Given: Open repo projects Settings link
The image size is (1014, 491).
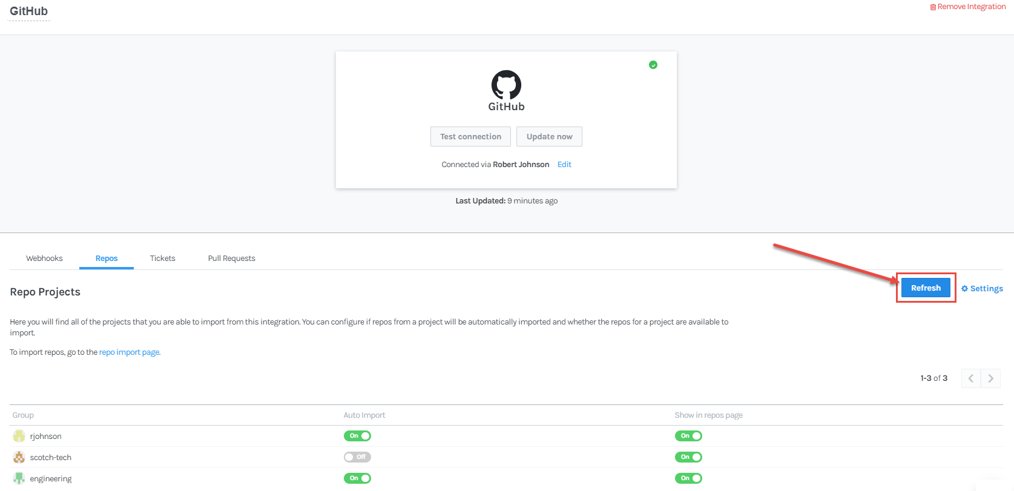Looking at the screenshot, I should click(x=982, y=289).
